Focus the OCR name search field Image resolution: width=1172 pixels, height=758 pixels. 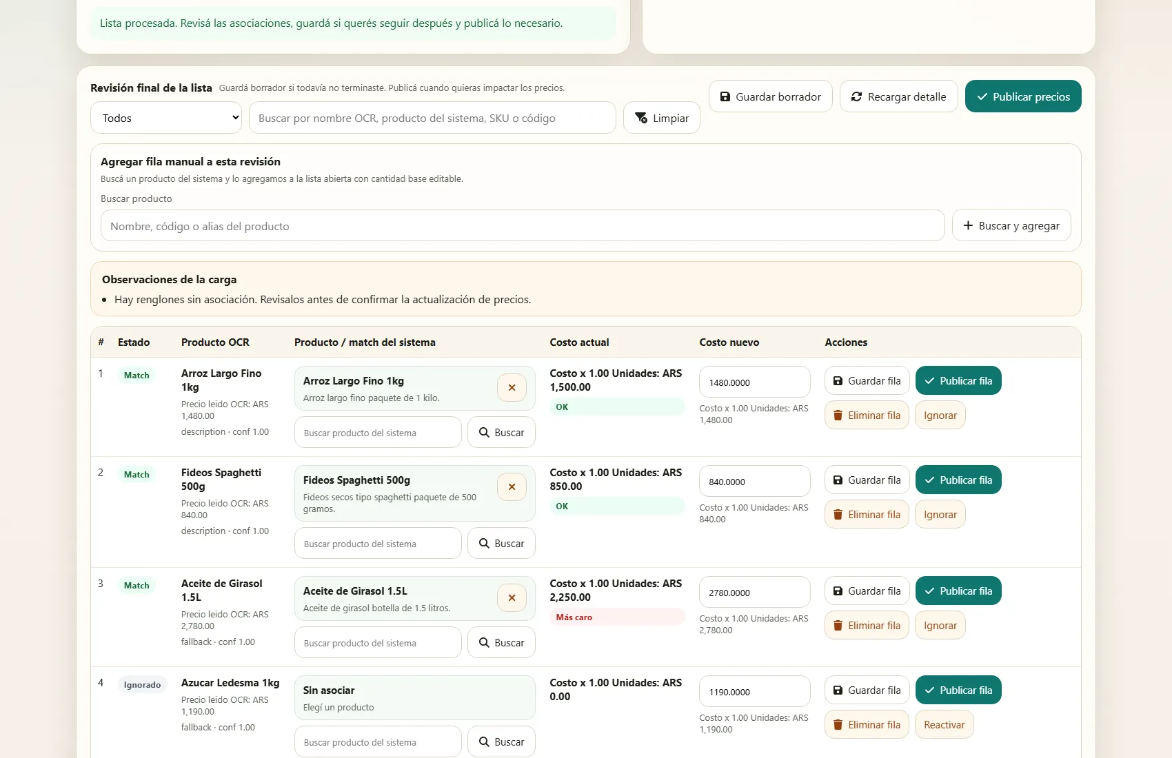click(432, 118)
